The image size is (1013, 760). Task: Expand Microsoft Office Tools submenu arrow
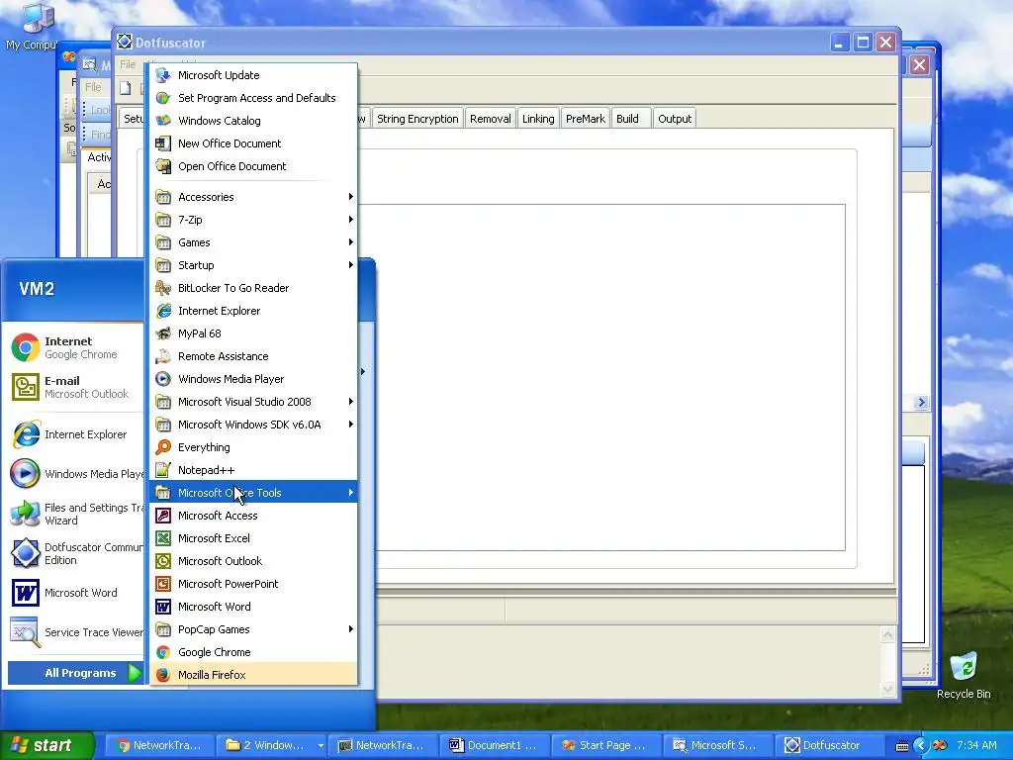tap(351, 493)
